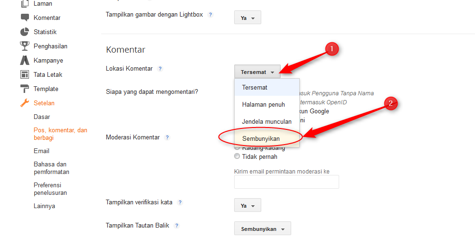Image resolution: width=475 pixels, height=238 pixels.
Task: Click the Penghasilan trophy icon
Action: [25, 46]
